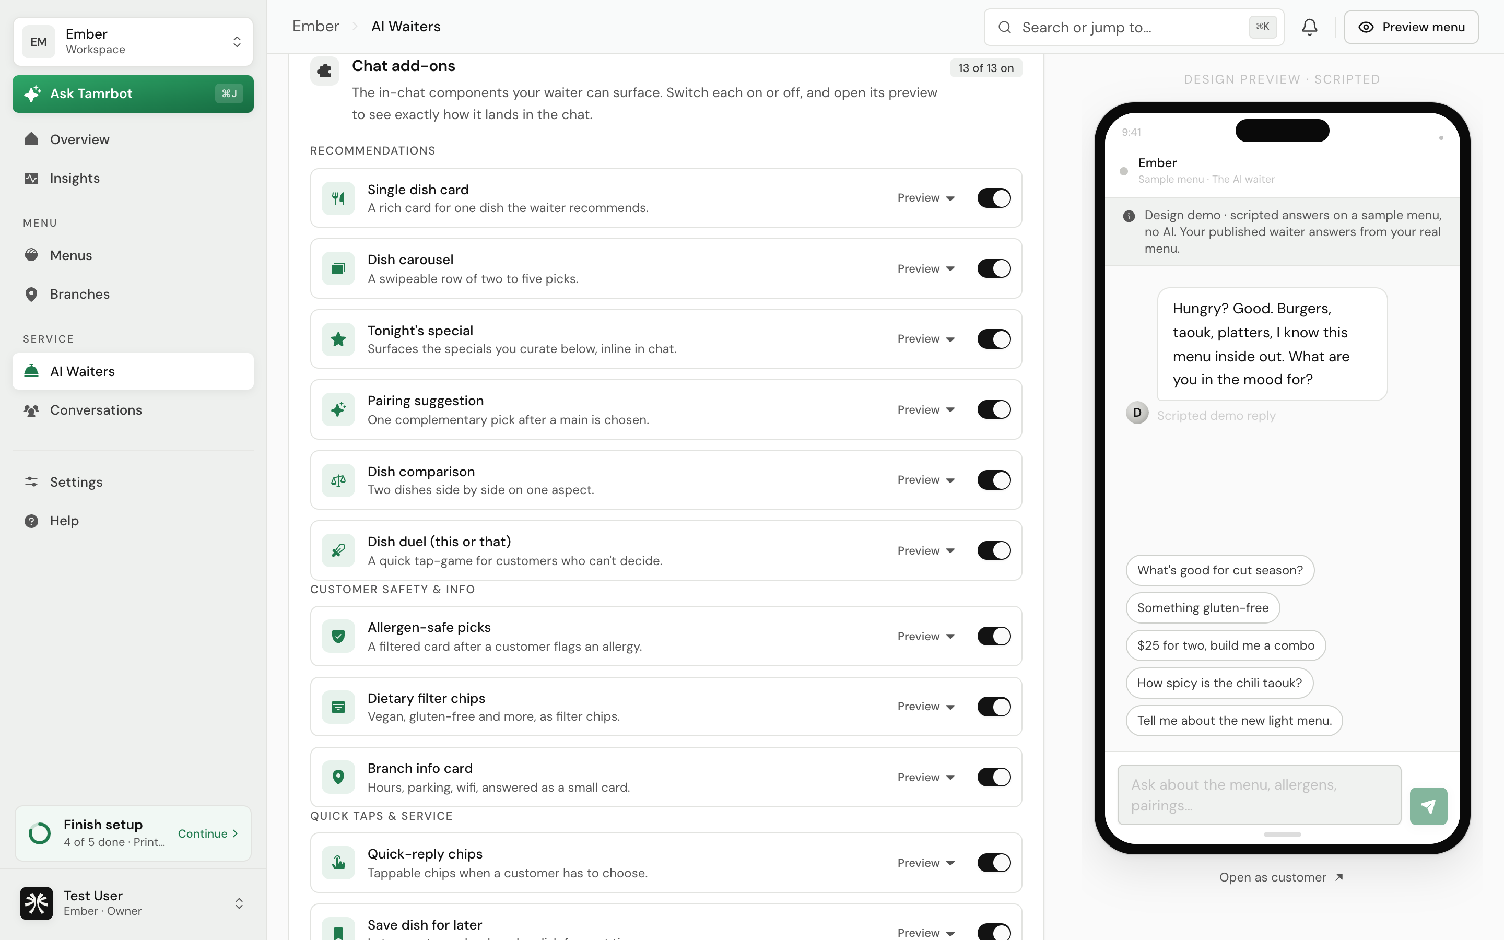
Task: Go to Insights page
Action: [x=133, y=179]
